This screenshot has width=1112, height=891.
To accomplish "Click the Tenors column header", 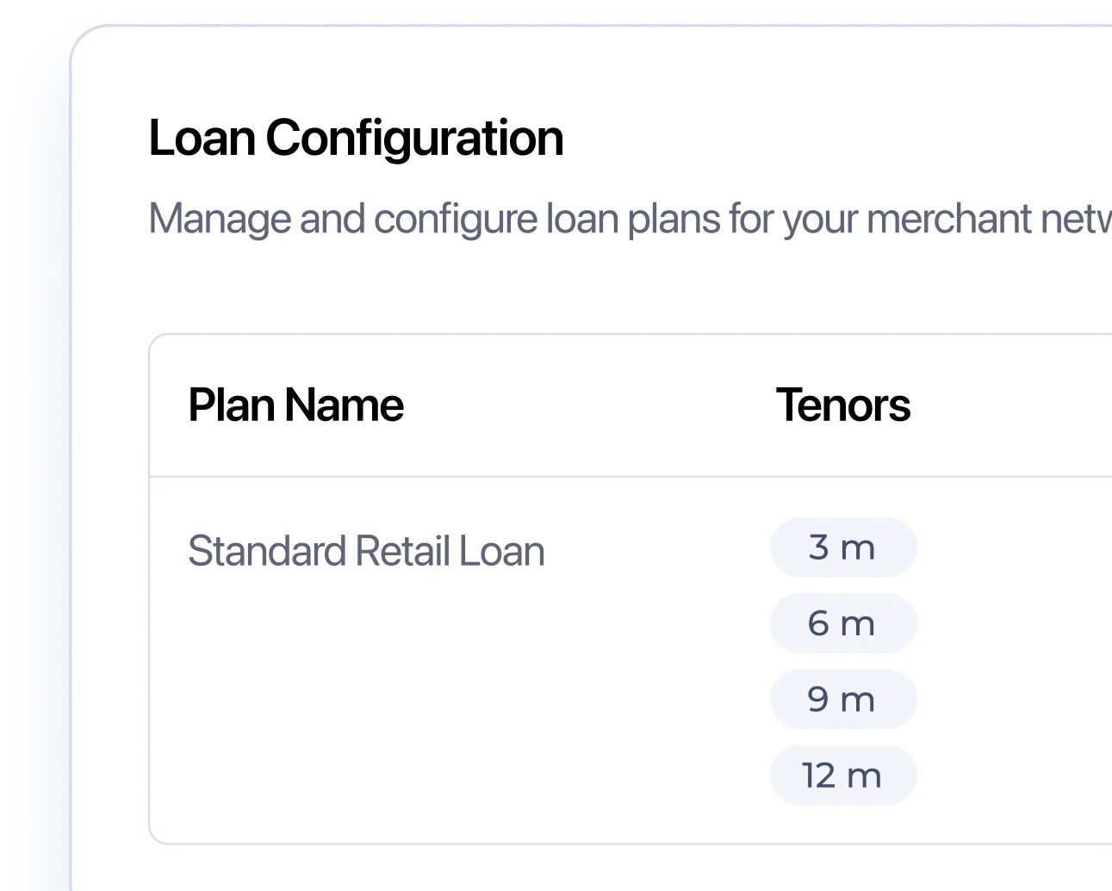I will tap(842, 405).
